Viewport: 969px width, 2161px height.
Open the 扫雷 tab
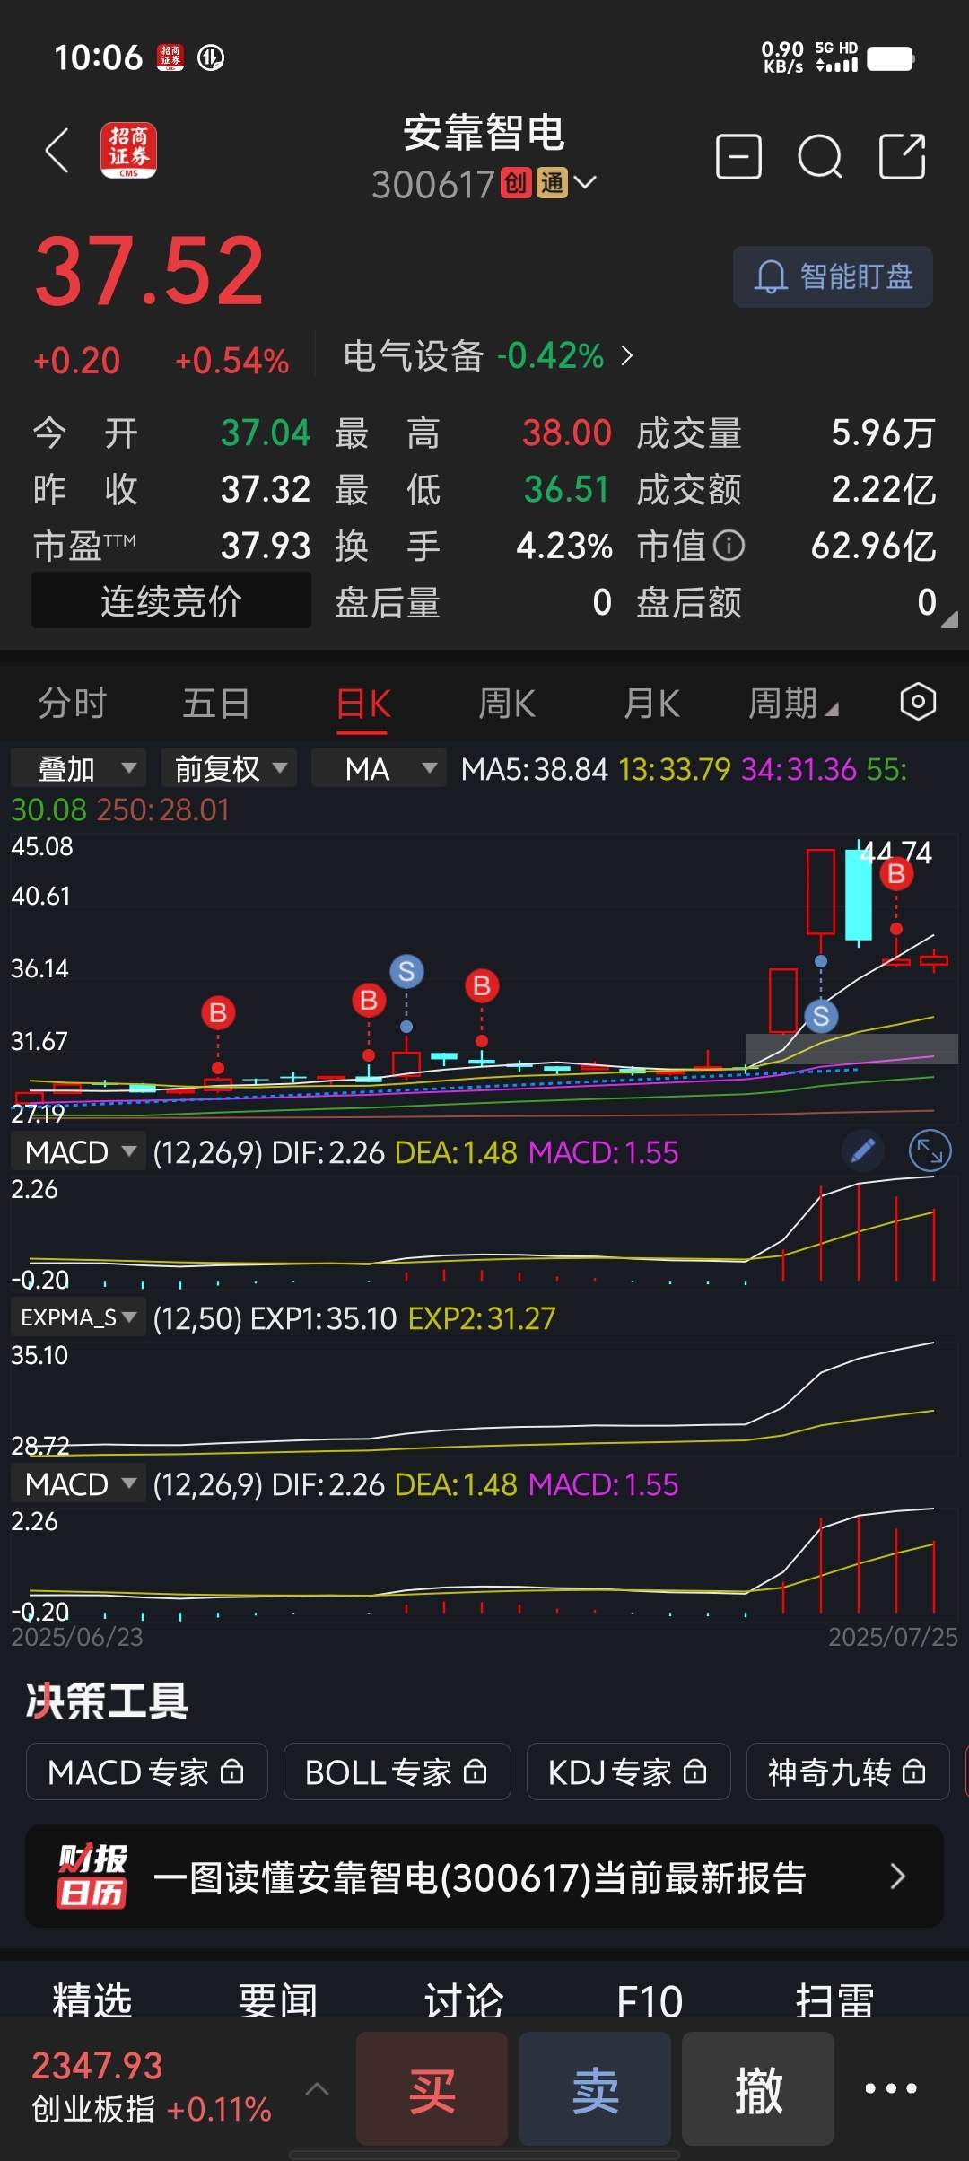835,2000
